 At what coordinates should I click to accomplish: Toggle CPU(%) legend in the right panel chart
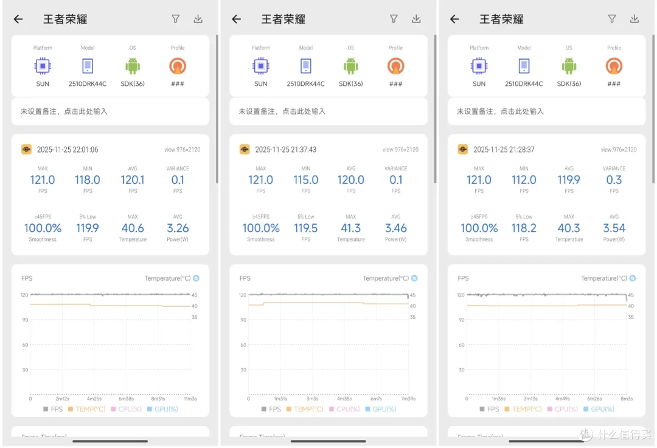(x=563, y=409)
